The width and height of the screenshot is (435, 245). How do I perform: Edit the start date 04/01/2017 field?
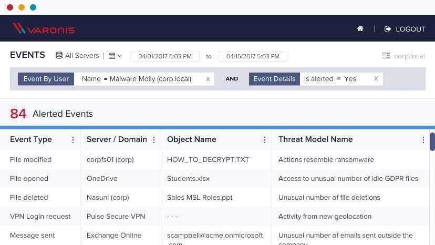165,56
